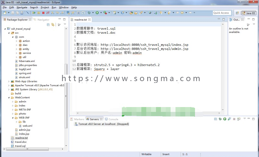This screenshot has height=157, width=259.
Task: Click the Open Web Browser globe icon
Action: pyautogui.click(x=150, y=13)
